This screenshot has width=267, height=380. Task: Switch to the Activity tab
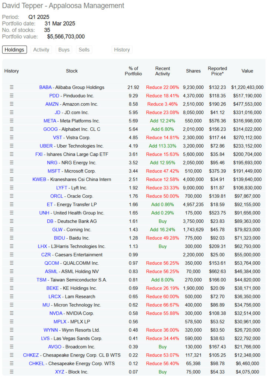click(x=41, y=50)
